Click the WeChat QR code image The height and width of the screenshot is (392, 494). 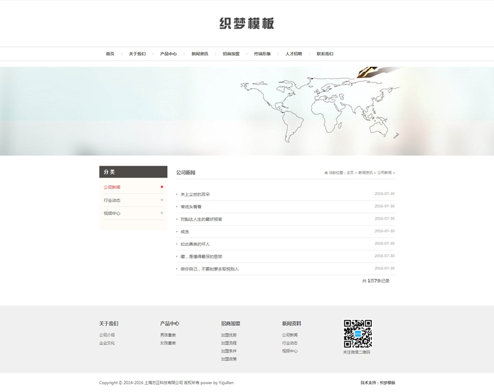pos(357,334)
